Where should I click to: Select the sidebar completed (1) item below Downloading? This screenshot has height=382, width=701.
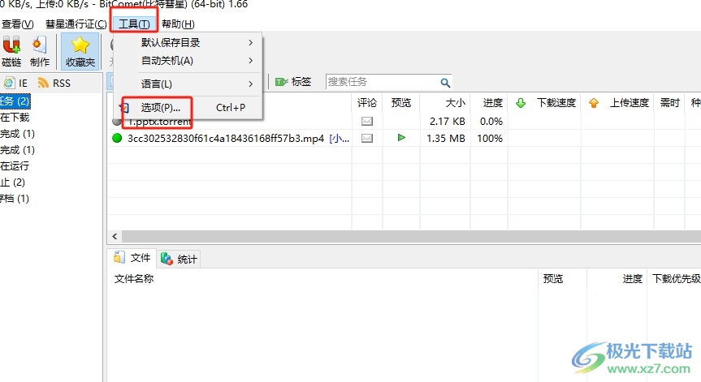(17, 134)
